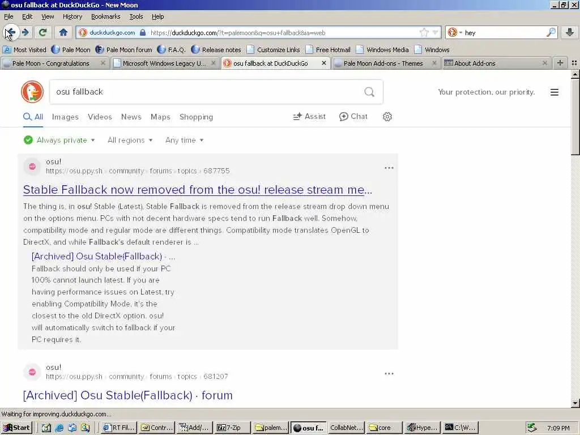Expand the All regions dropdown
The width and height of the screenshot is (580, 435).
(x=130, y=140)
